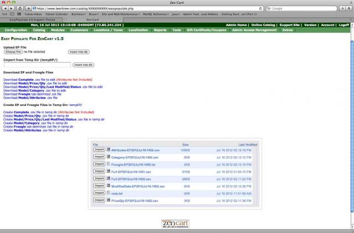This screenshot has height=233, width=354.
Task: Click the browser URL address bar
Action: point(148,8)
